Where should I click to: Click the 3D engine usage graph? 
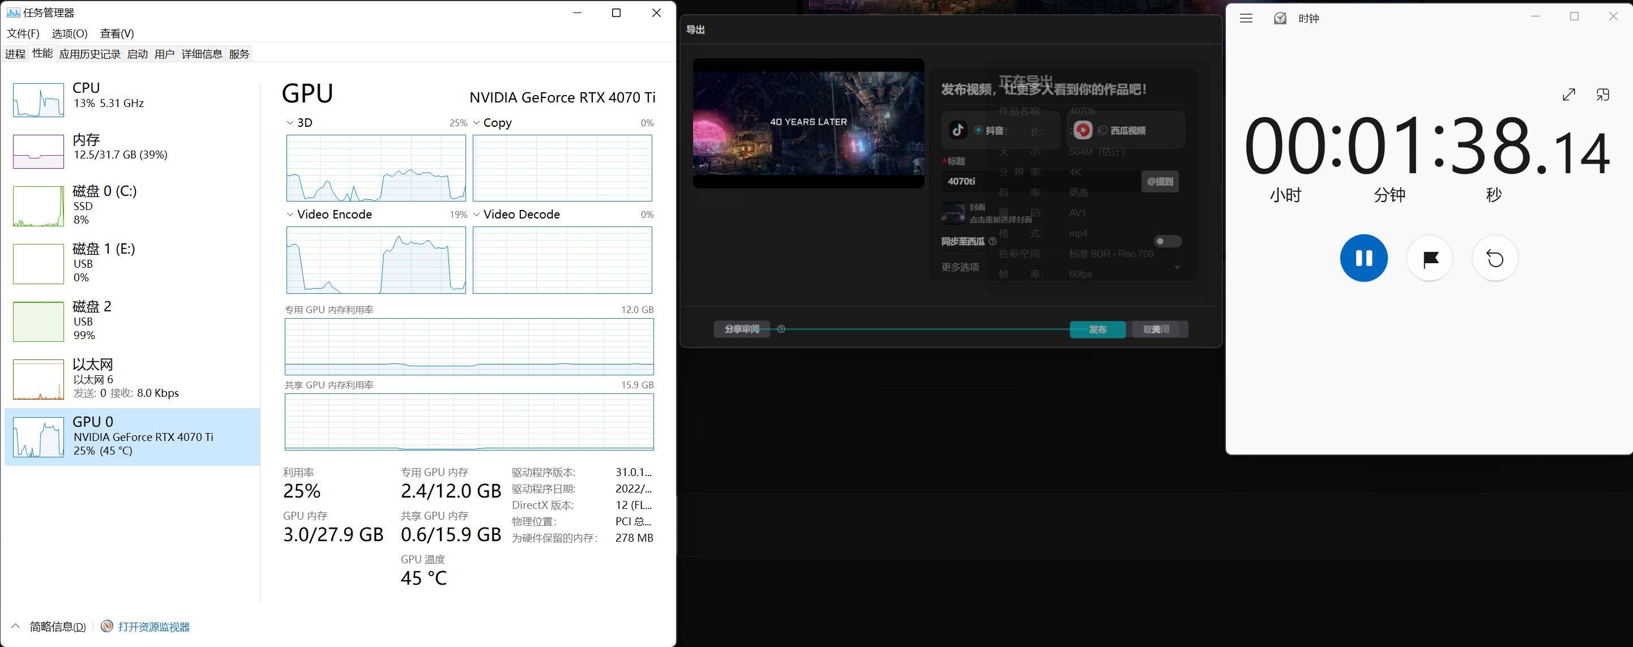376,168
